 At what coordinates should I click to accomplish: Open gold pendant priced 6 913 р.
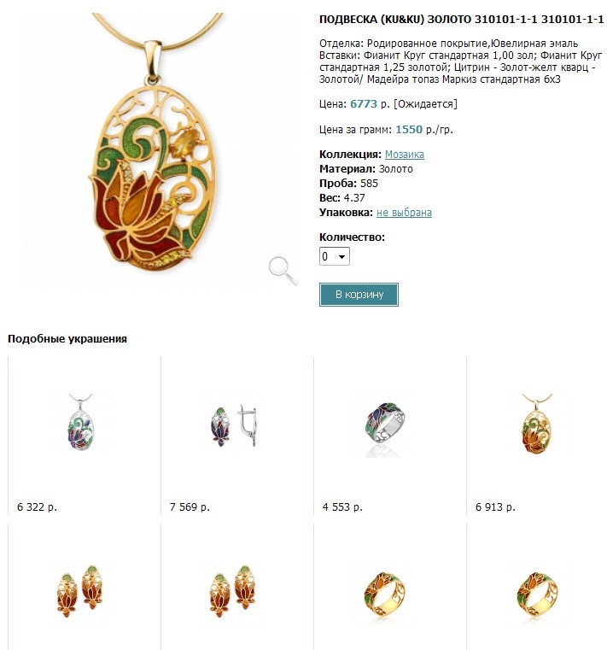(537, 424)
